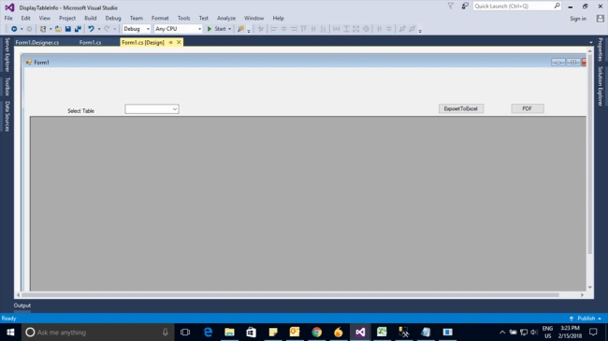
Task: Open the View menu
Action: [45, 18]
